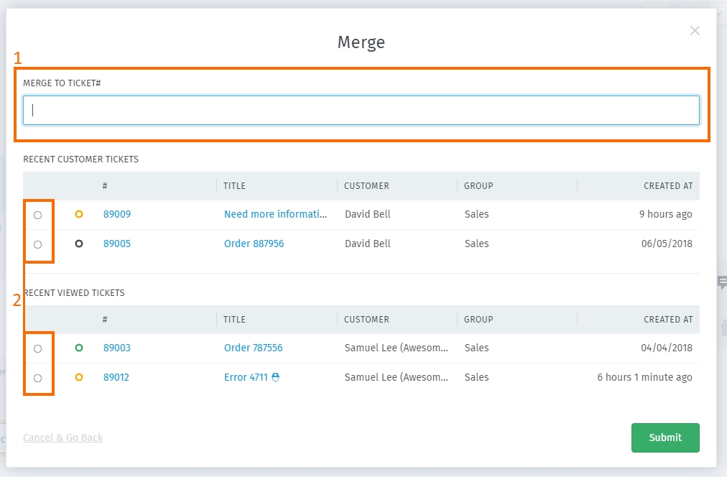The image size is (727, 477).
Task: Open the 'Order 787556' ticket title
Action: [x=253, y=348]
